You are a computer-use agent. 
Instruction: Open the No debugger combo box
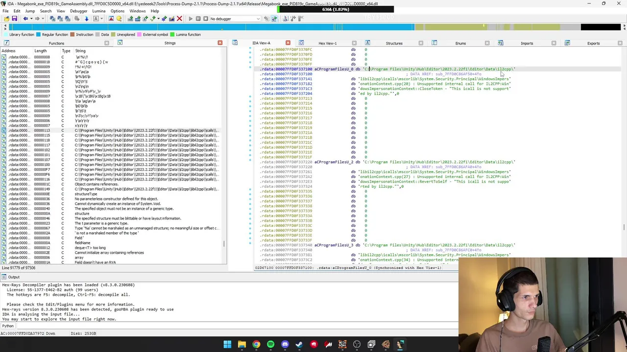click(x=235, y=19)
